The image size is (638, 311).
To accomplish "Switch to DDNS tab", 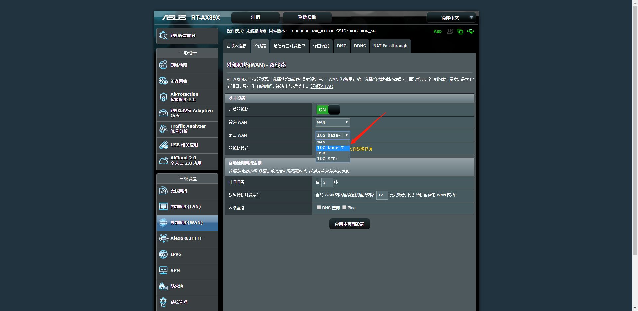I will click(x=360, y=46).
